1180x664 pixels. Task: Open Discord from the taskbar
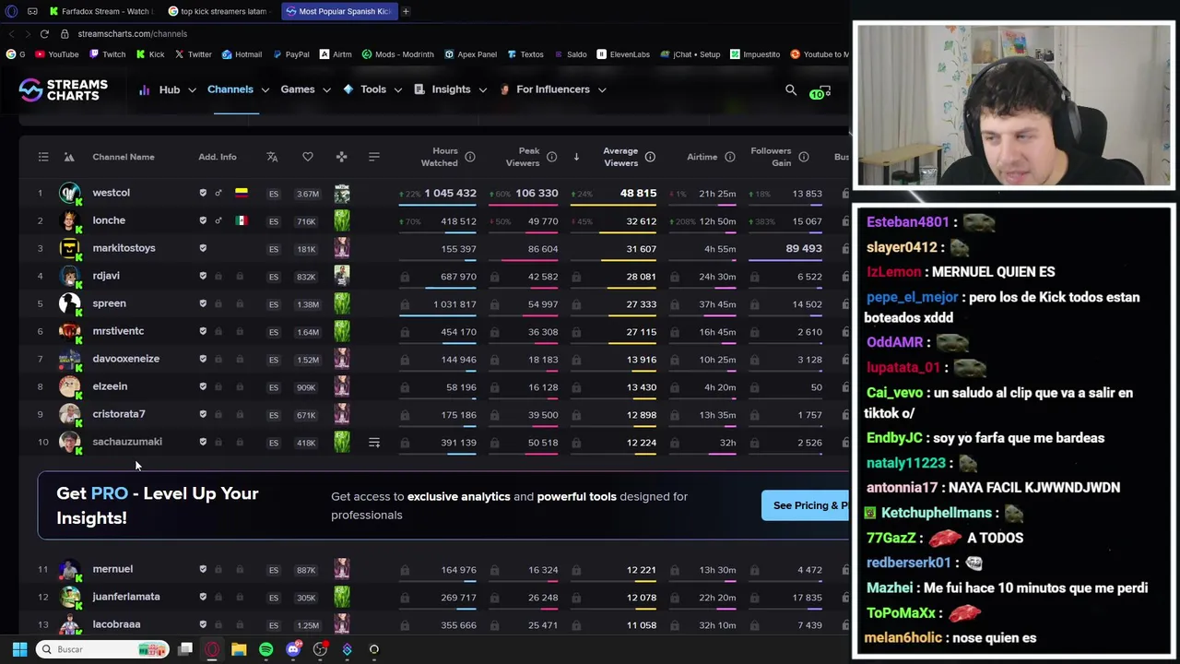(293, 649)
